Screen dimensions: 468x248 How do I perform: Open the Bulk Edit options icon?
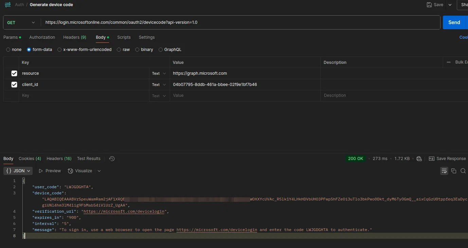pos(449,62)
